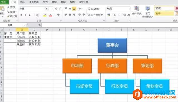
Task: Select the 行政专员 box in the org chart
Action: point(120,86)
